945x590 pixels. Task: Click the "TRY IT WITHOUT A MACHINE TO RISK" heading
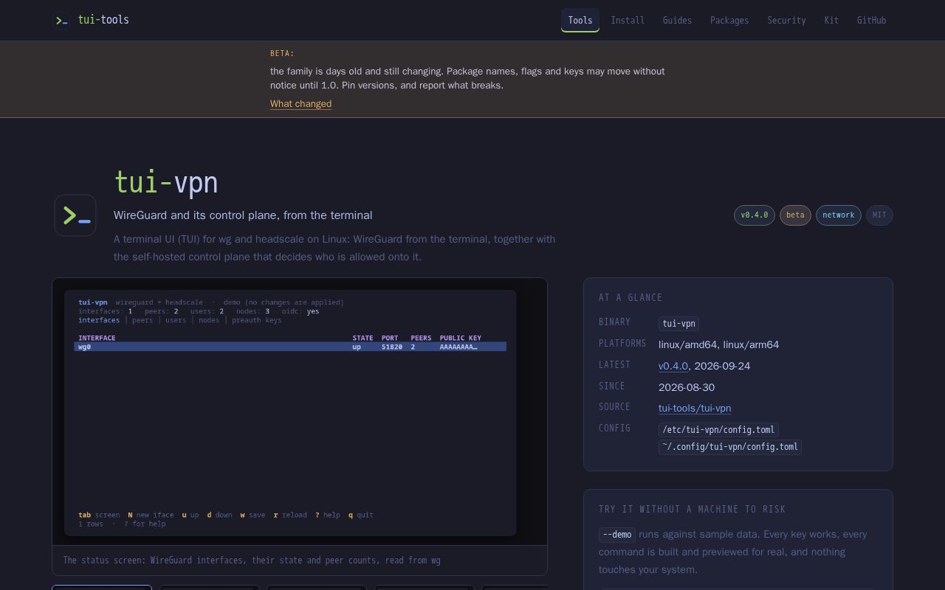[692, 510]
